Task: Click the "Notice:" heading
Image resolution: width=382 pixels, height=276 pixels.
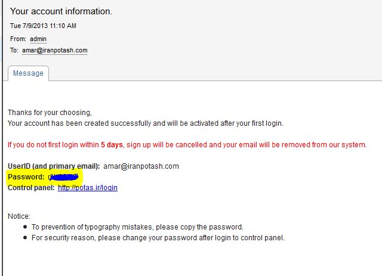Action: [x=19, y=216]
